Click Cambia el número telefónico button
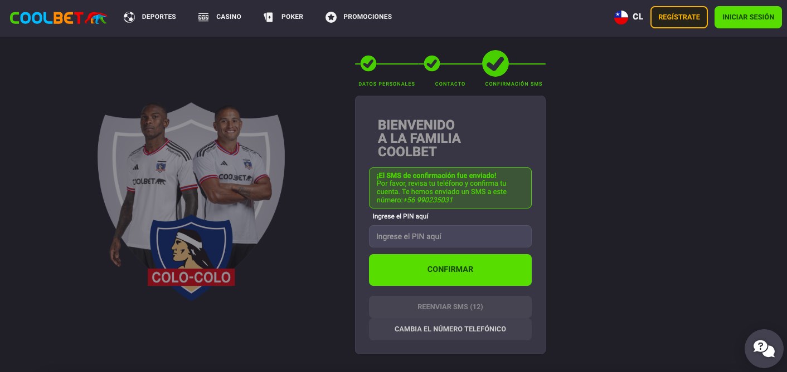This screenshot has height=372, width=787. (450, 329)
